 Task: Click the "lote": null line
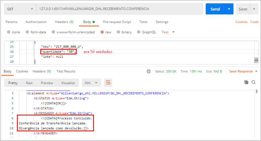(x=52, y=57)
